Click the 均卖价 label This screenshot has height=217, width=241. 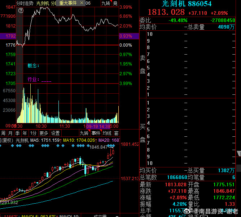(x=148, y=27)
